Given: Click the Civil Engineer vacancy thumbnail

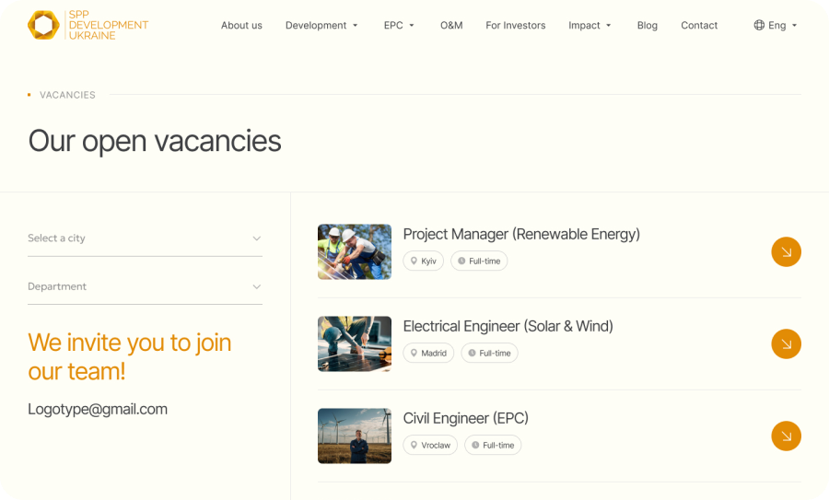Looking at the screenshot, I should tap(355, 436).
